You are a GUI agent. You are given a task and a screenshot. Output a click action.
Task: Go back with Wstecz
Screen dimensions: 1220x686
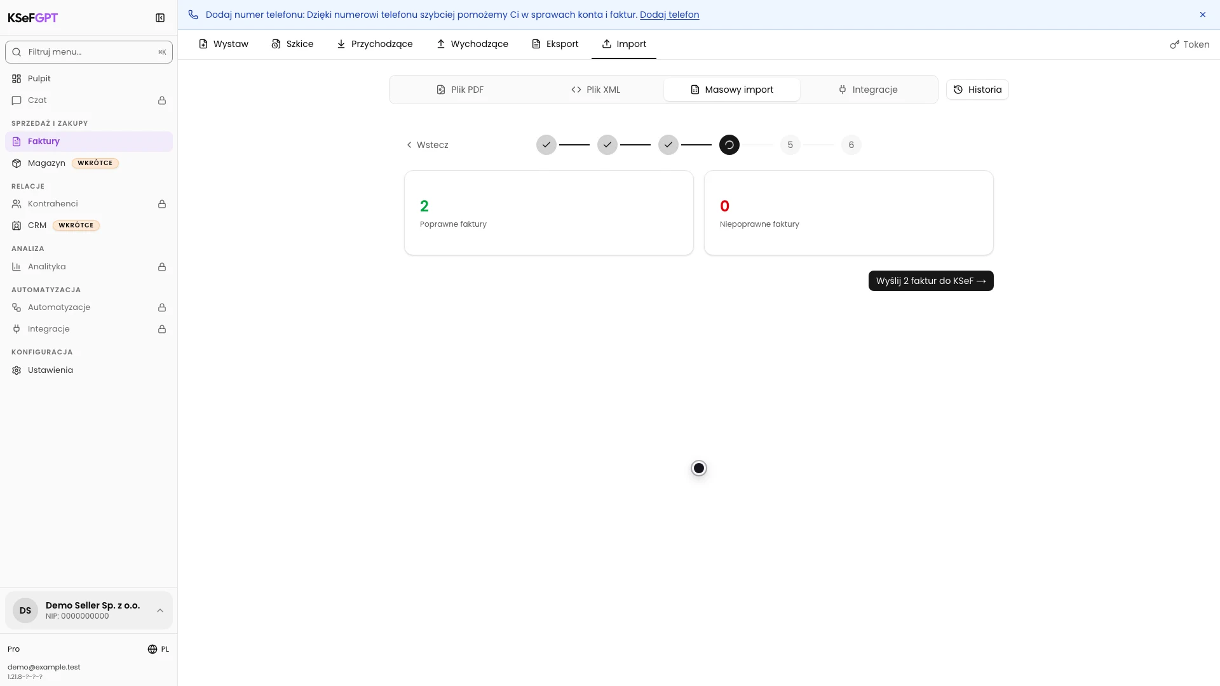[427, 145]
